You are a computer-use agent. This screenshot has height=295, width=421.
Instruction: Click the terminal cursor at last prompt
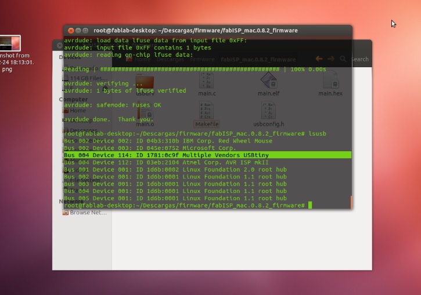[310, 205]
